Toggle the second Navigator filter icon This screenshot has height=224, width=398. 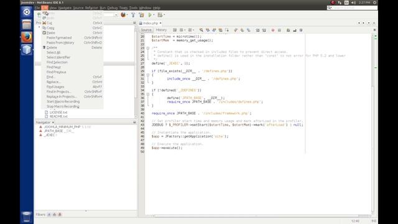(x=54, y=215)
